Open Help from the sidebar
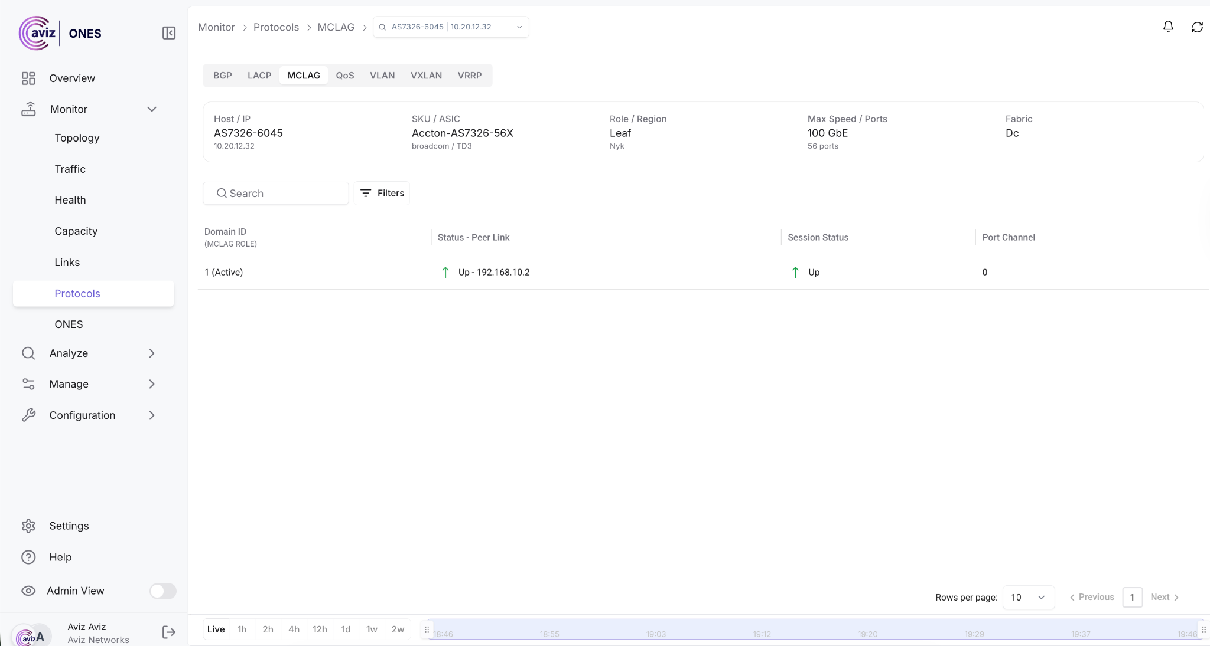The height and width of the screenshot is (646, 1210). tap(60, 557)
